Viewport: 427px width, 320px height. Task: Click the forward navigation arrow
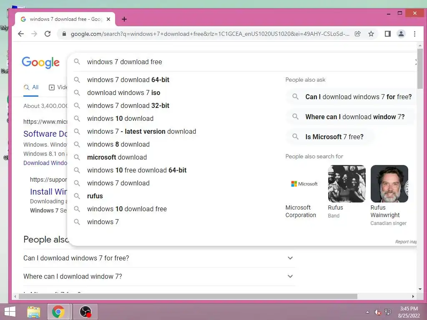tap(34, 34)
